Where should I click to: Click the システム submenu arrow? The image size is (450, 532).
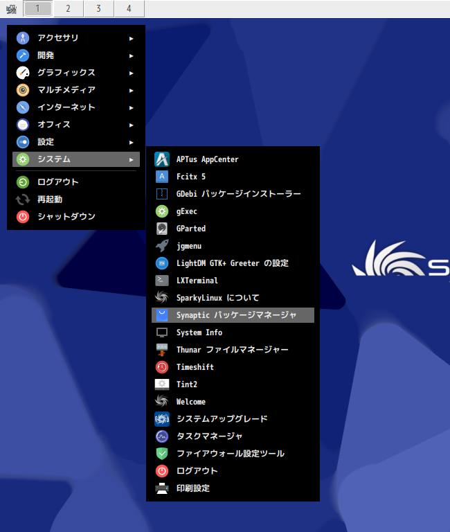click(132, 159)
